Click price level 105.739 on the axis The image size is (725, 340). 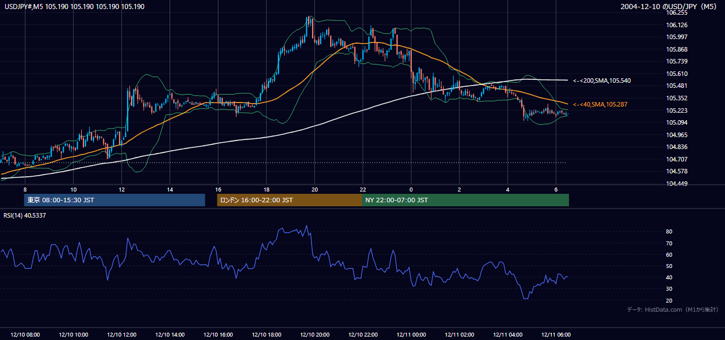click(x=677, y=61)
